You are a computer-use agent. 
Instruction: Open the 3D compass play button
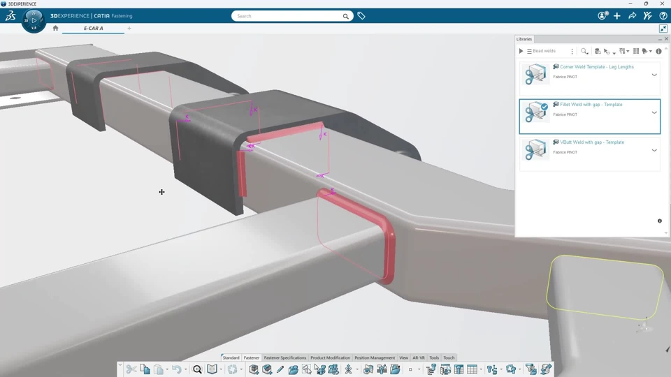coord(34,20)
